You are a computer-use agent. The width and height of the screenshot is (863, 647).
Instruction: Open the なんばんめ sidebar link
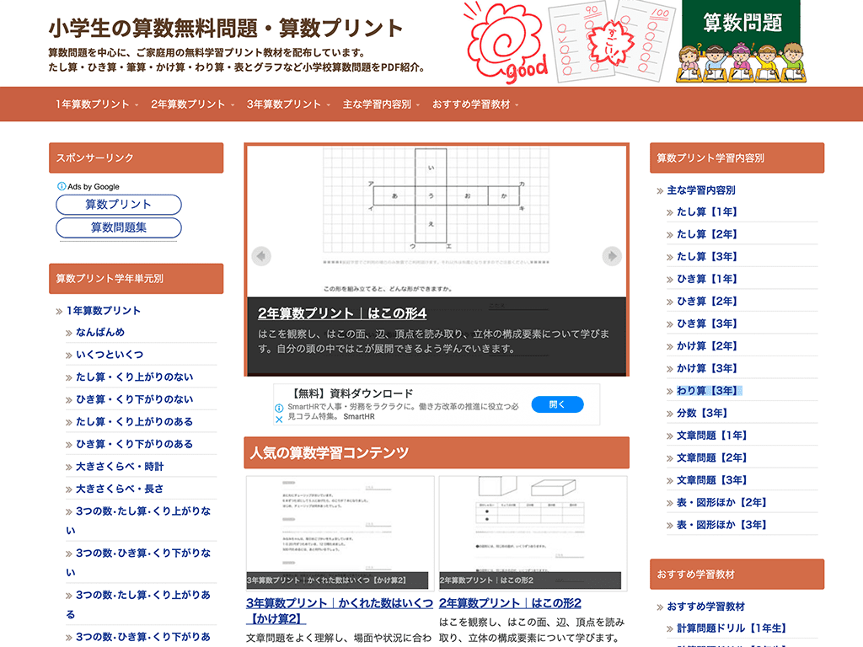pyautogui.click(x=100, y=332)
